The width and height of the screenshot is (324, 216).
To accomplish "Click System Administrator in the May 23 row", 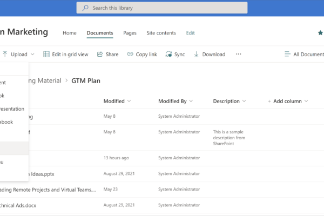I will (x=179, y=189).
